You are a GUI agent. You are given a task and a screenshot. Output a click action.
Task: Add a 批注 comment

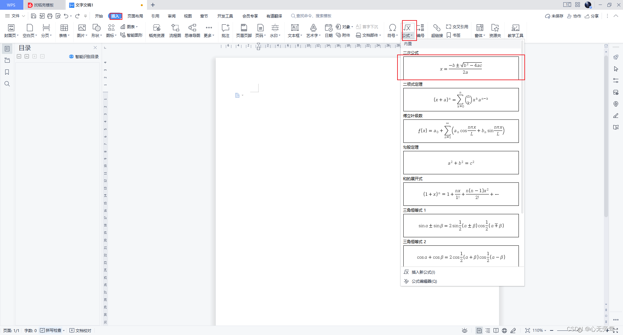click(x=226, y=31)
